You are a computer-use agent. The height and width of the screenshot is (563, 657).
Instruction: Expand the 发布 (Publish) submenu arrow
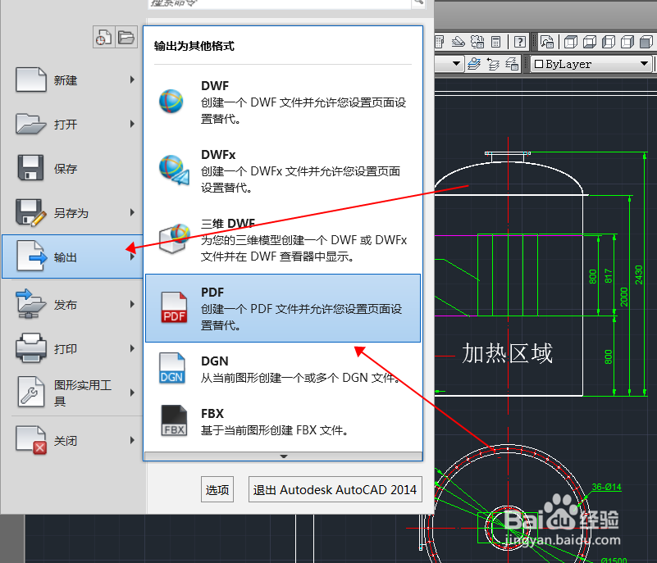click(132, 304)
